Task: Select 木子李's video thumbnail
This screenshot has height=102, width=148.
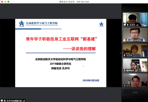Action: tap(135, 50)
